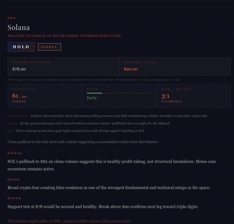This screenshot has width=234, height=224.
Task: Click the noise paragraph about broad crypto fear
Action: click(109, 188)
